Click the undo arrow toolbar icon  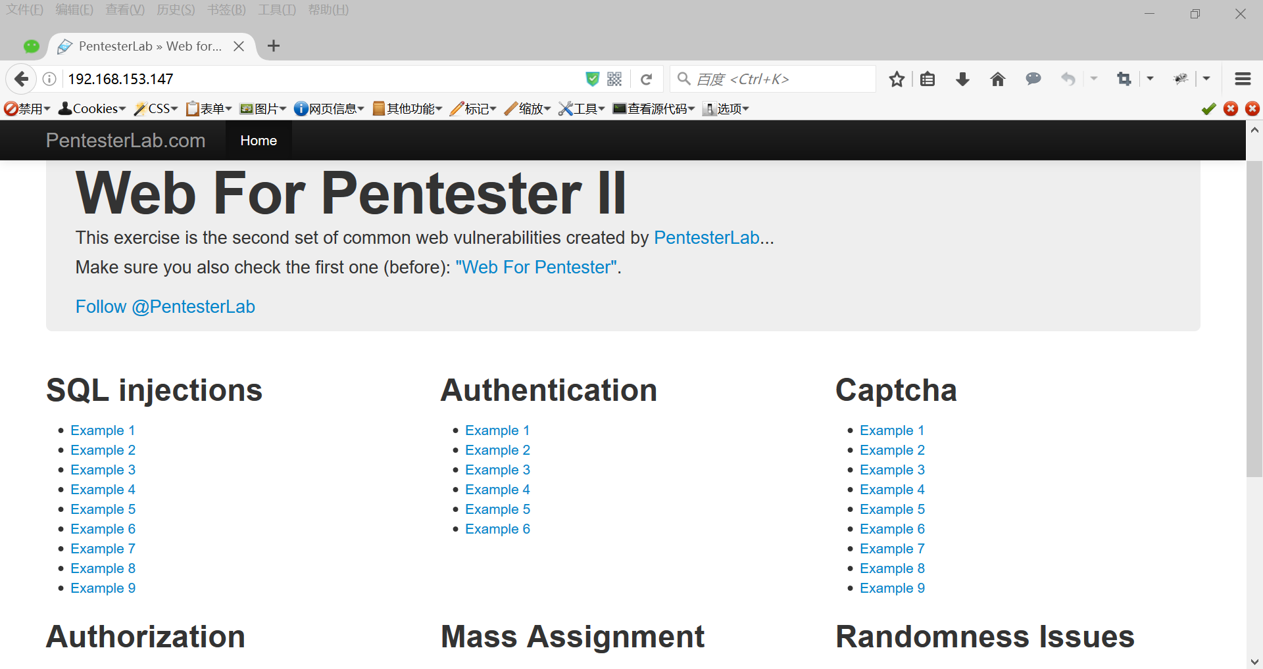coord(1068,79)
